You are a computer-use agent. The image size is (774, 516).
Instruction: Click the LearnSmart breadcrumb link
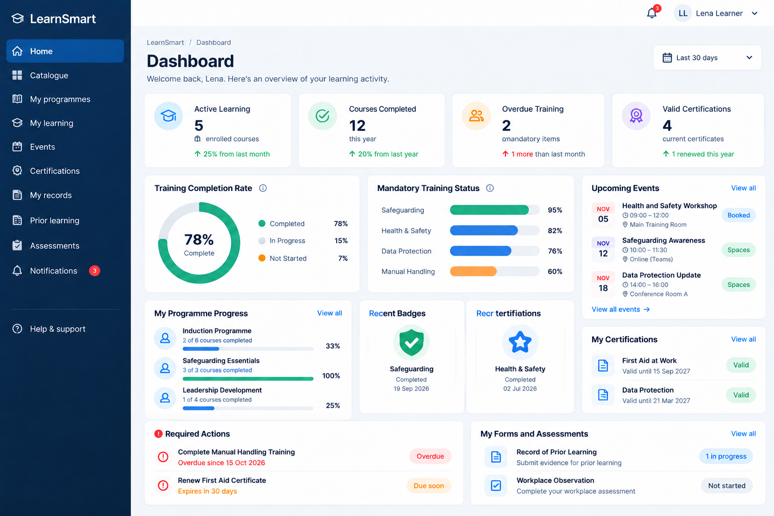165,42
